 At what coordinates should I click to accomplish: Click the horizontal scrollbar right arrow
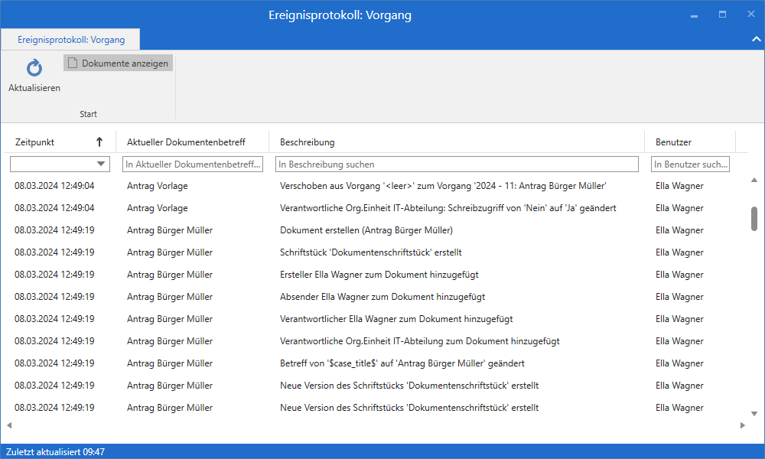point(743,425)
